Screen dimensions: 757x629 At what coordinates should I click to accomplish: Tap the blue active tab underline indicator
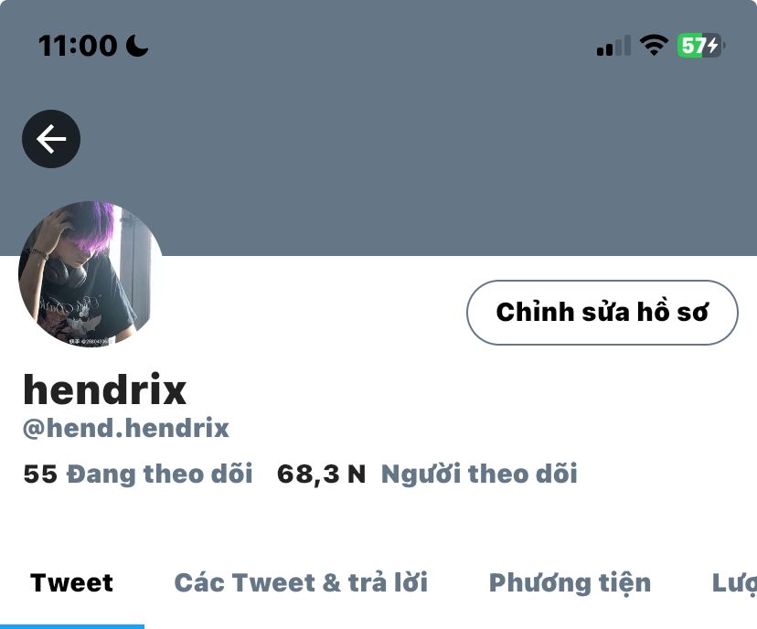72,626
